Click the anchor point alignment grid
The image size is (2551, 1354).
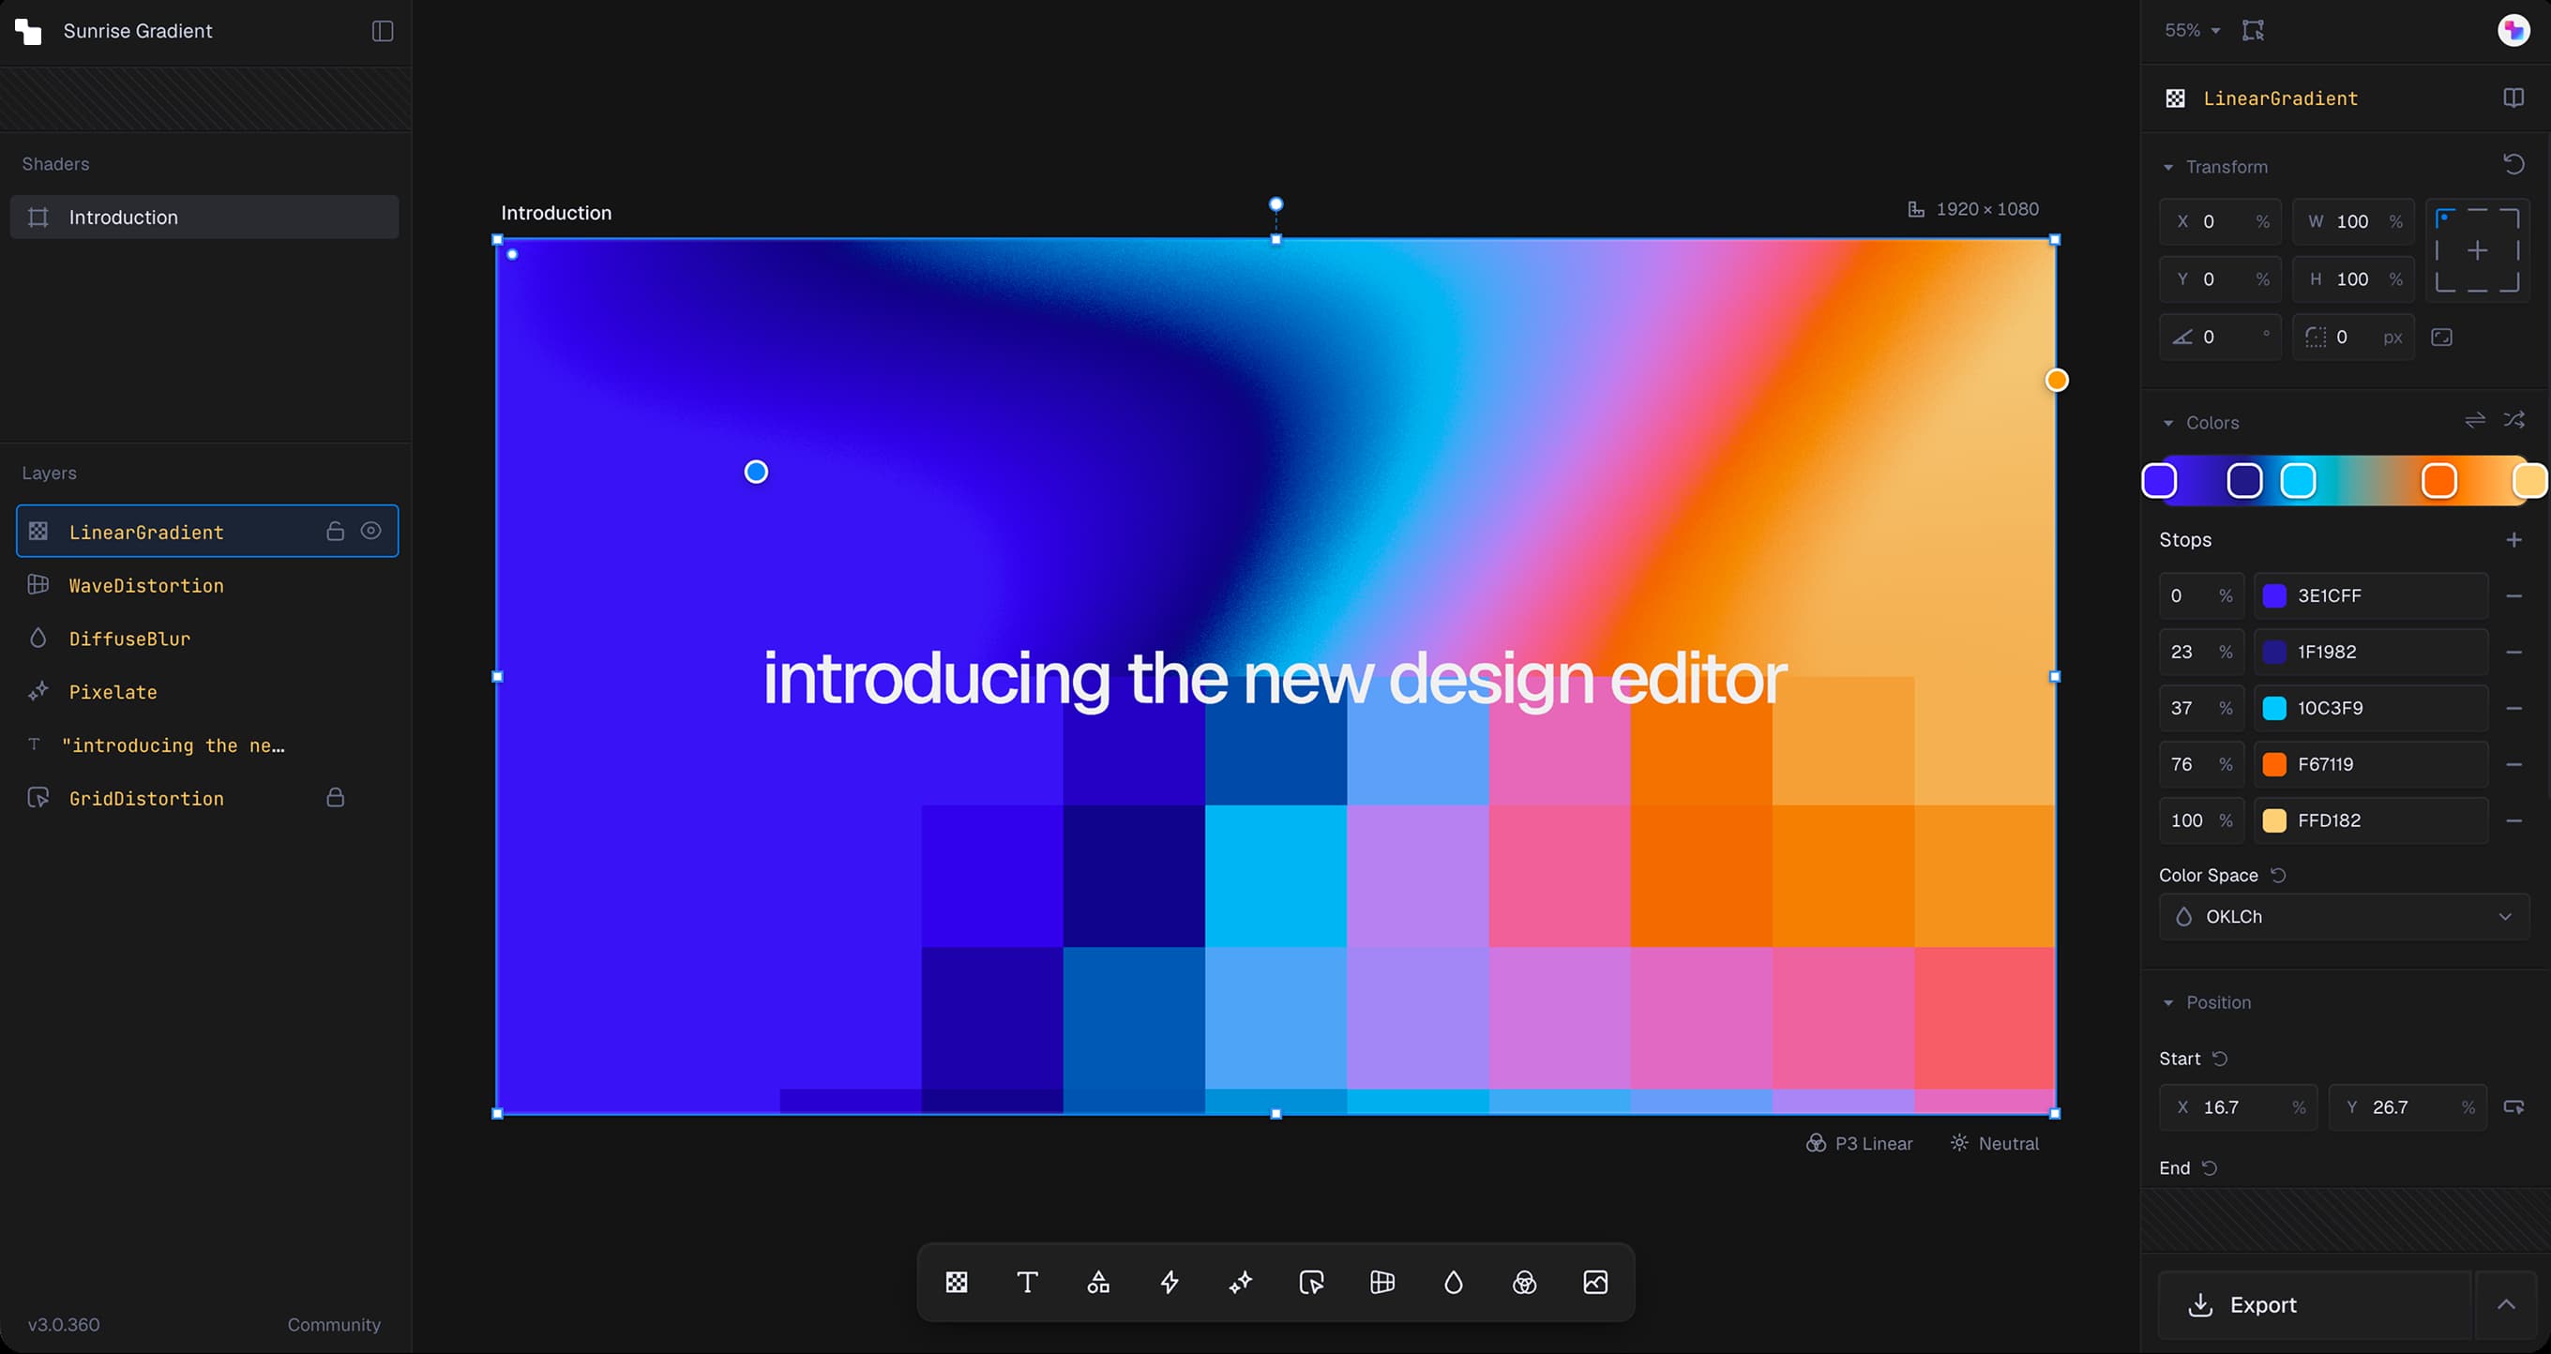[2477, 250]
